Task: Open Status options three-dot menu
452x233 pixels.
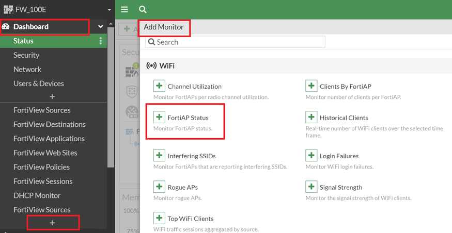Action: 101,41
